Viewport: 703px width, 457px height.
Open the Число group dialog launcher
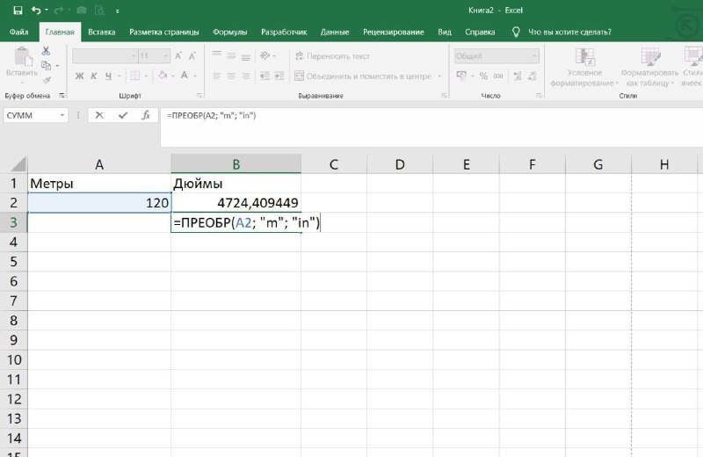[539, 96]
